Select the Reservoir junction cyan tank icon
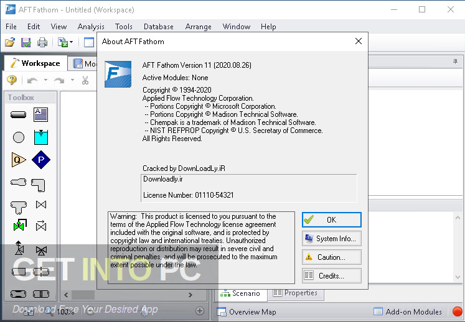 tap(41, 137)
